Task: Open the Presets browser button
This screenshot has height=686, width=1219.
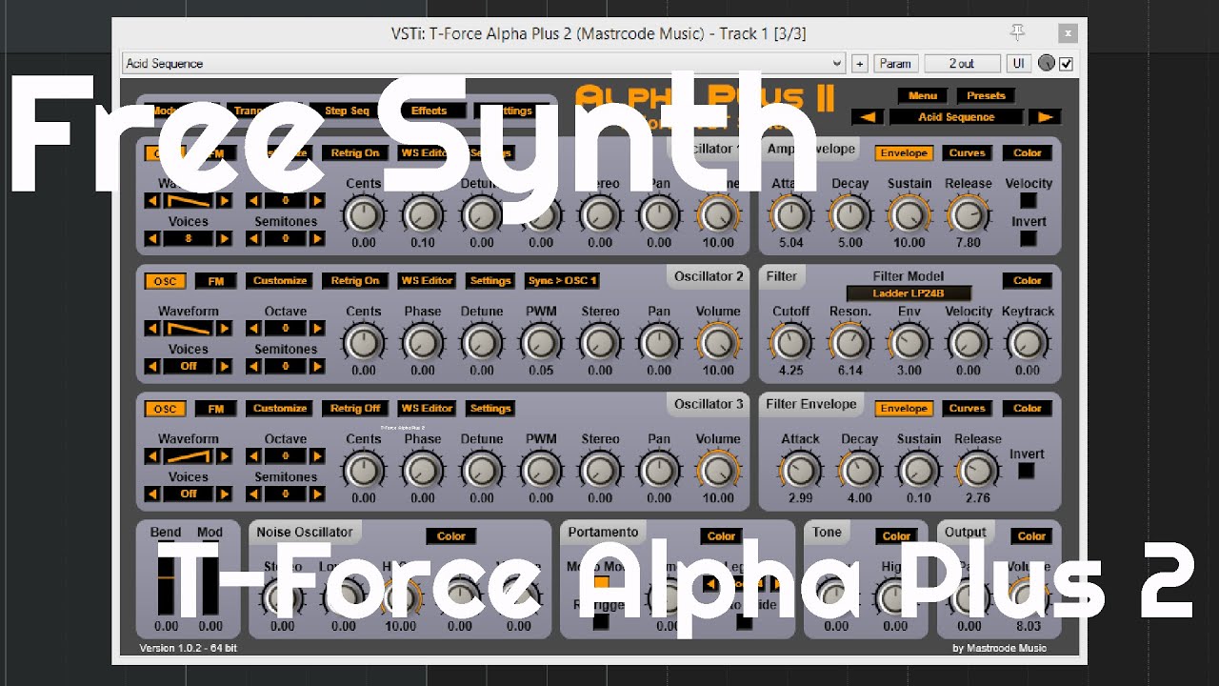Action: point(987,95)
